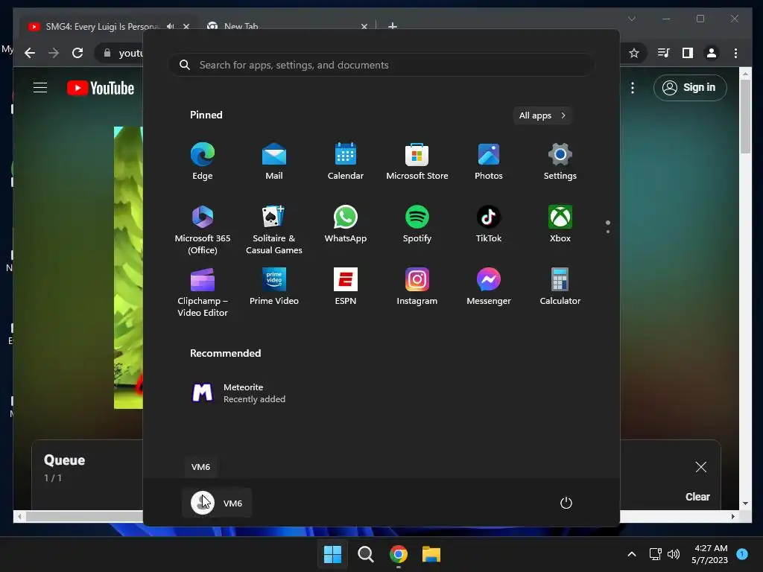
Task: Close the YouTube Queue panel
Action: [700, 467]
